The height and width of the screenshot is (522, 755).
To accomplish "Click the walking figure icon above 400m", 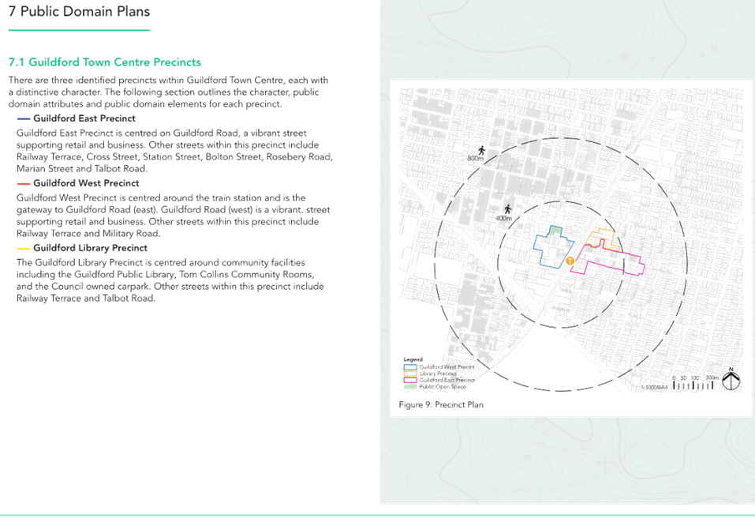I will (x=507, y=209).
